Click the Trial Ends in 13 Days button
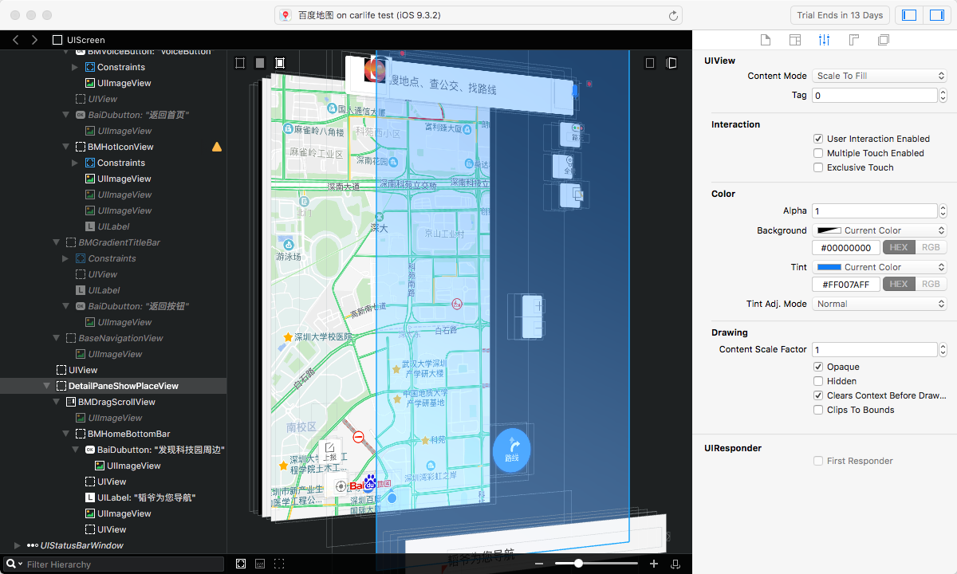This screenshot has width=957, height=574. (x=840, y=15)
